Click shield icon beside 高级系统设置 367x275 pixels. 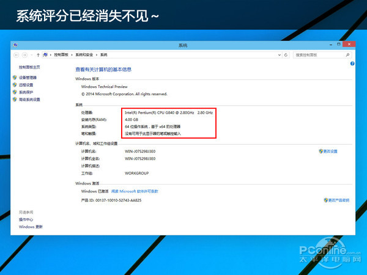click(15, 100)
